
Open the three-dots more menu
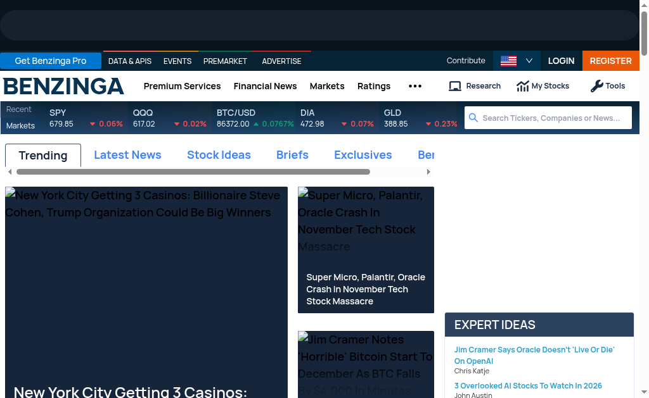(x=415, y=86)
